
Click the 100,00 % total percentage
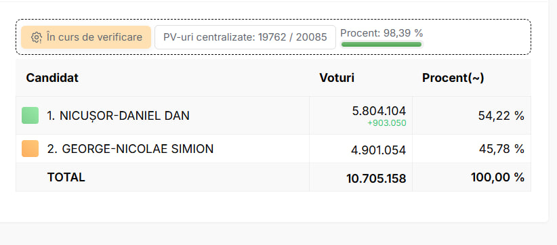click(497, 177)
